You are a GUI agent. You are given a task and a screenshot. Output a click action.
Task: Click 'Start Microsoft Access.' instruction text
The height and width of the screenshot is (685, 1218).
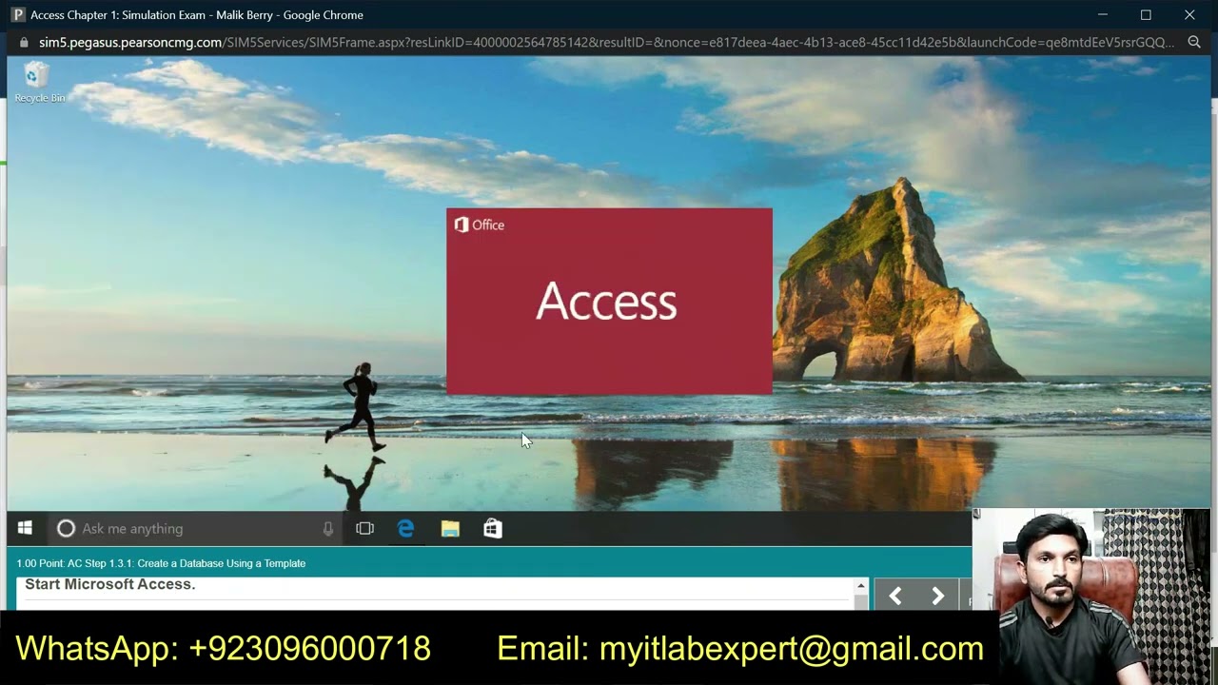110,584
